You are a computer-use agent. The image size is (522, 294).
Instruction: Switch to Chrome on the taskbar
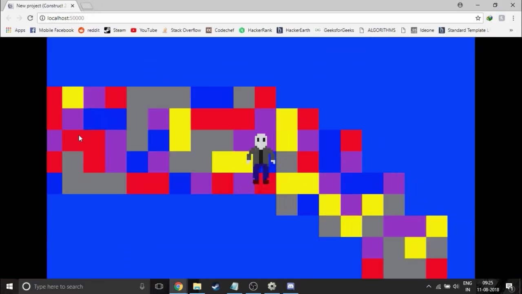coord(178,286)
